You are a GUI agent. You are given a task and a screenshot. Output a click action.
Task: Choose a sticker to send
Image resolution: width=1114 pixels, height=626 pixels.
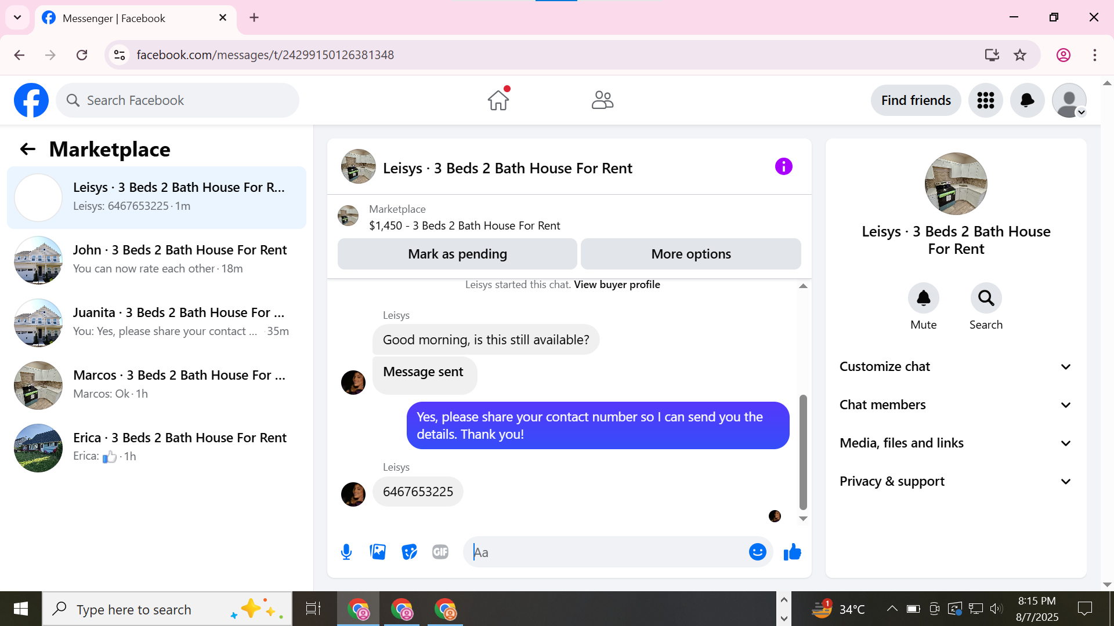coord(409,552)
